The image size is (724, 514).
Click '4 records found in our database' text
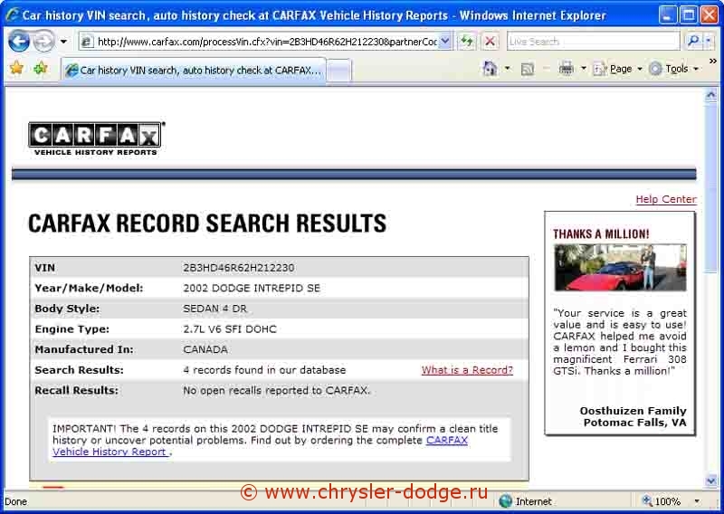[x=264, y=370]
